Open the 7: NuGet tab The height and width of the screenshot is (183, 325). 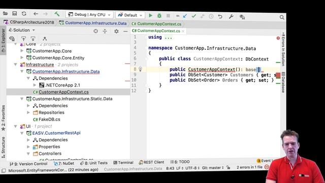pyautogui.click(x=64, y=163)
